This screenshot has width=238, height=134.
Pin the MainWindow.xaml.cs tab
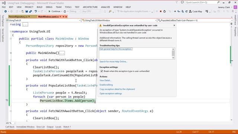(64, 17)
